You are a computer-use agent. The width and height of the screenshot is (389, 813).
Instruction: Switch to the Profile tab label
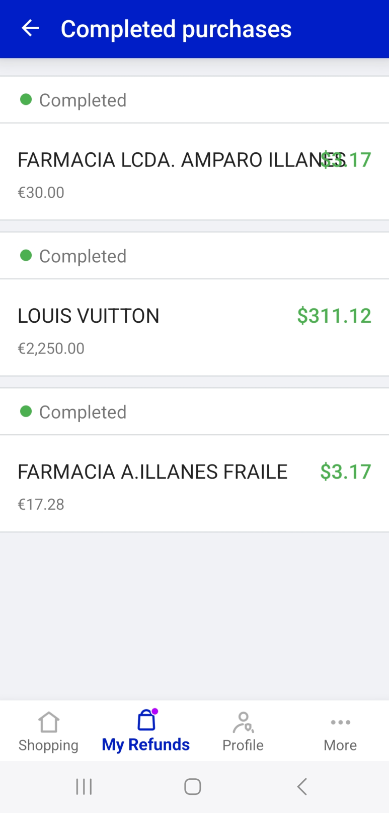coord(243,745)
